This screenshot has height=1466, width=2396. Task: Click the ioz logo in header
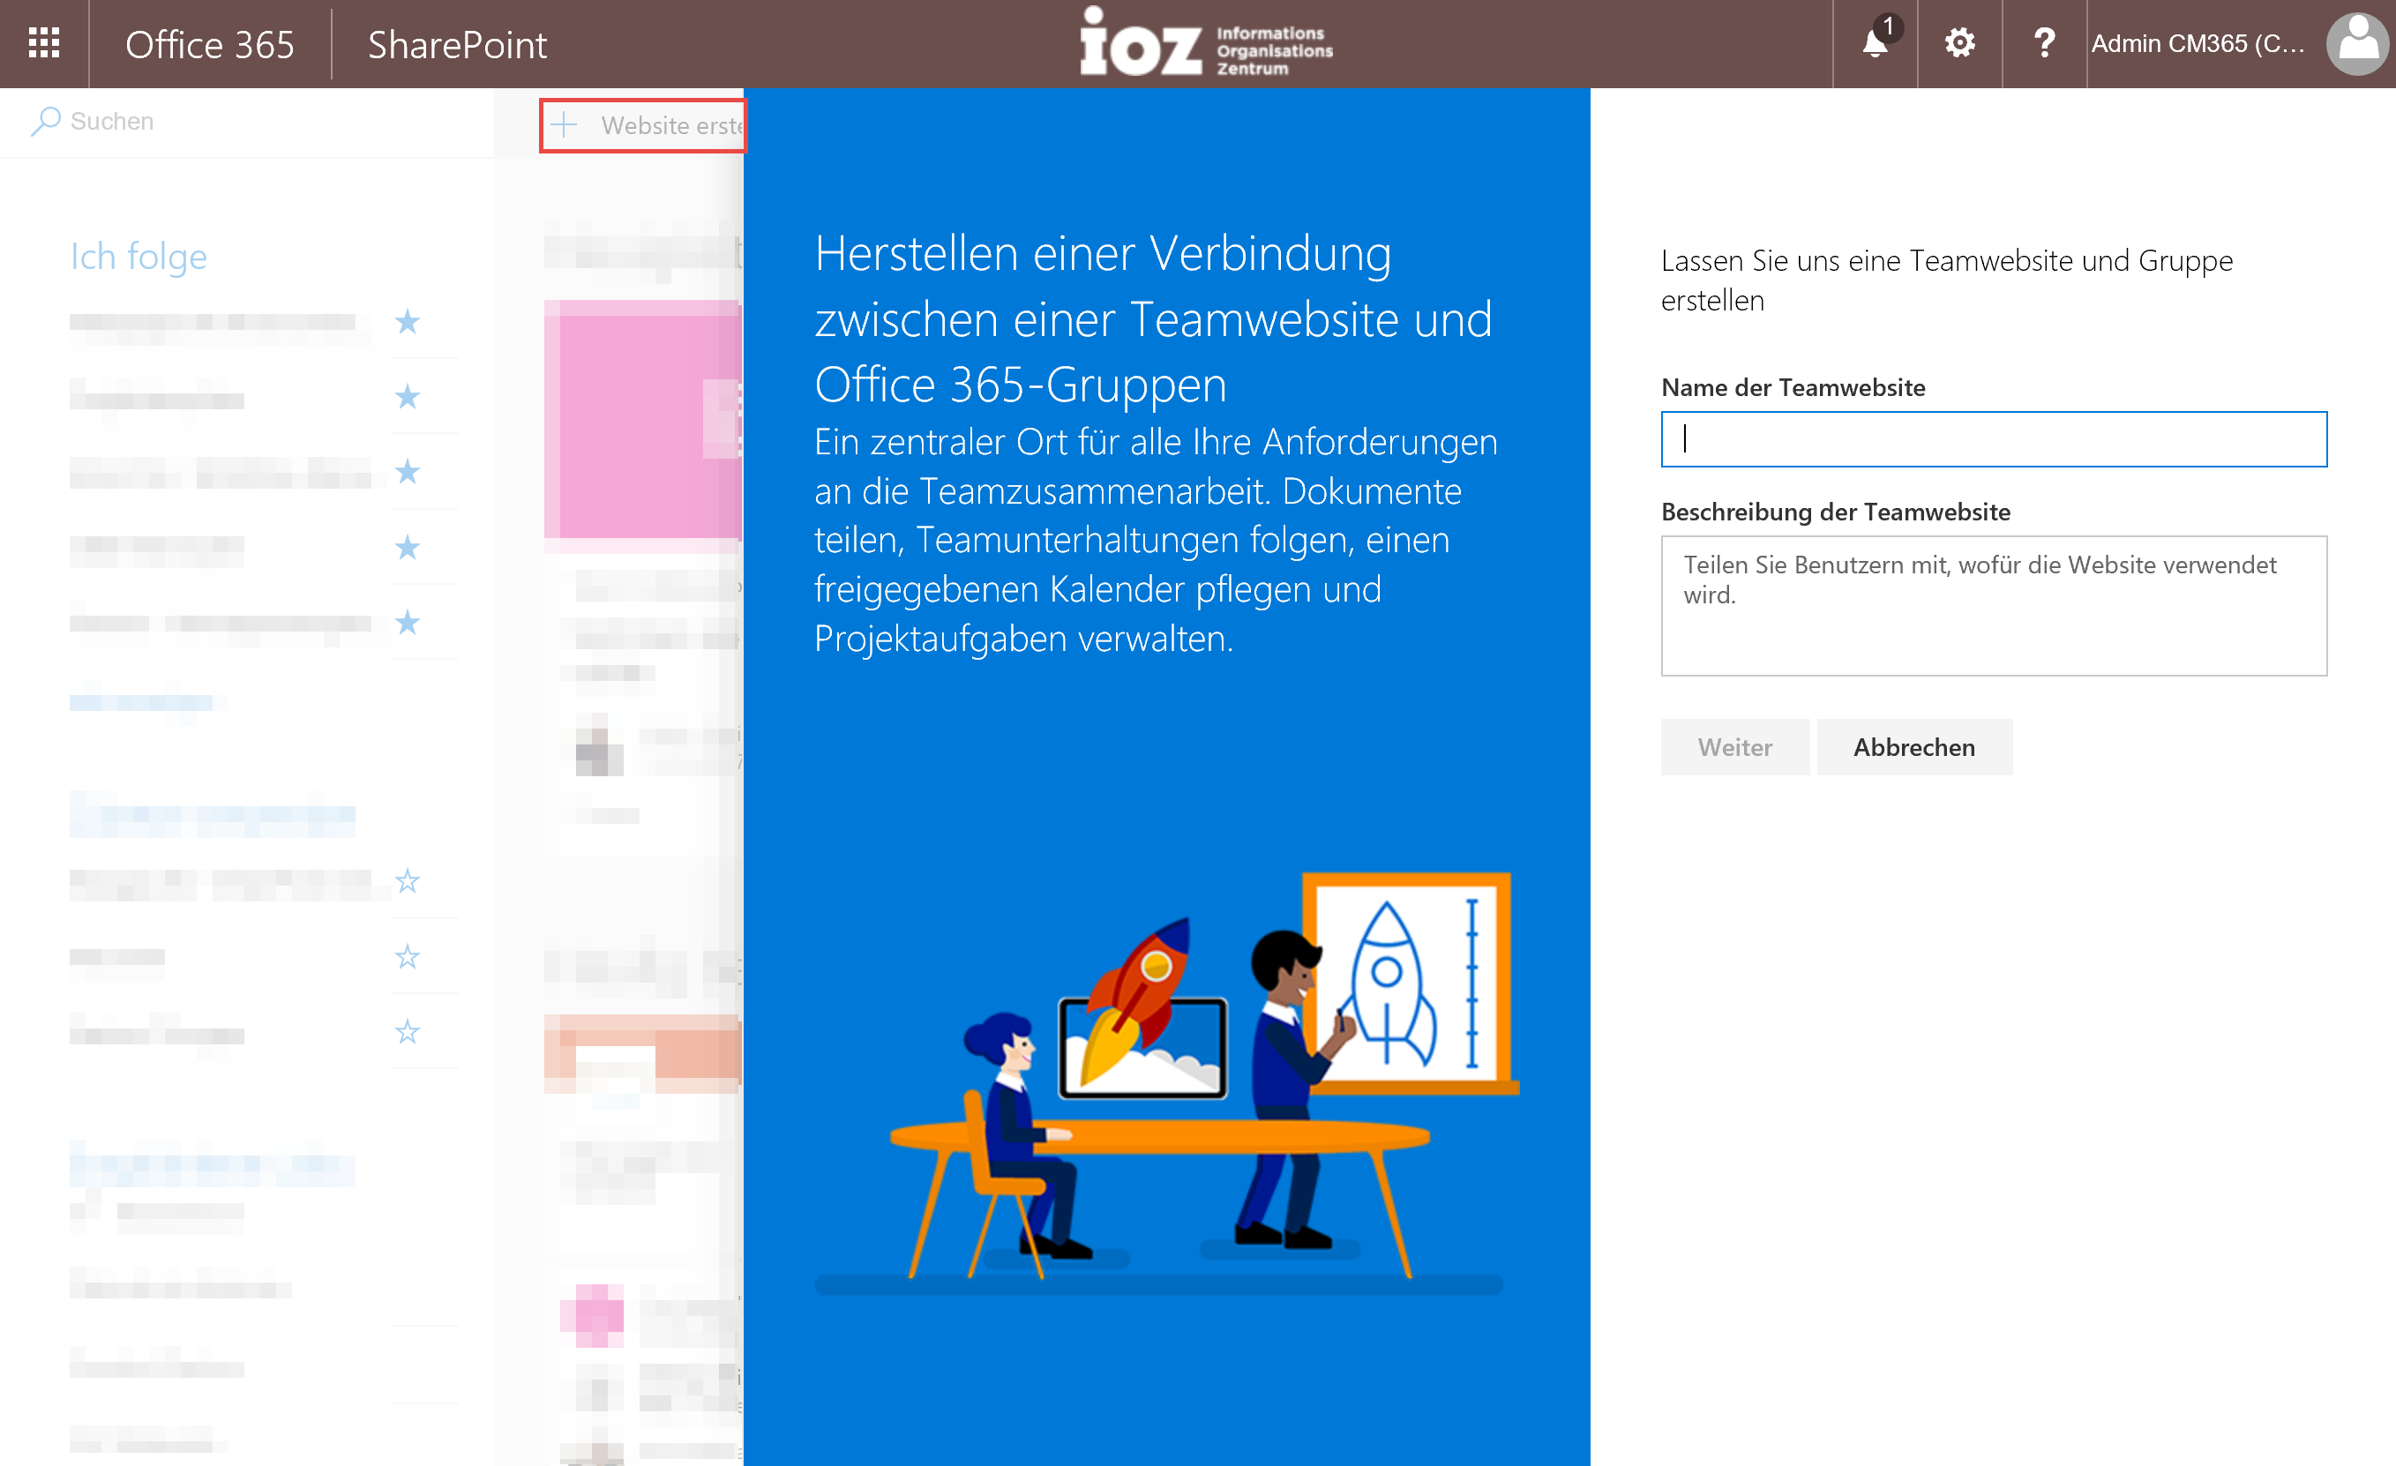point(1206,42)
